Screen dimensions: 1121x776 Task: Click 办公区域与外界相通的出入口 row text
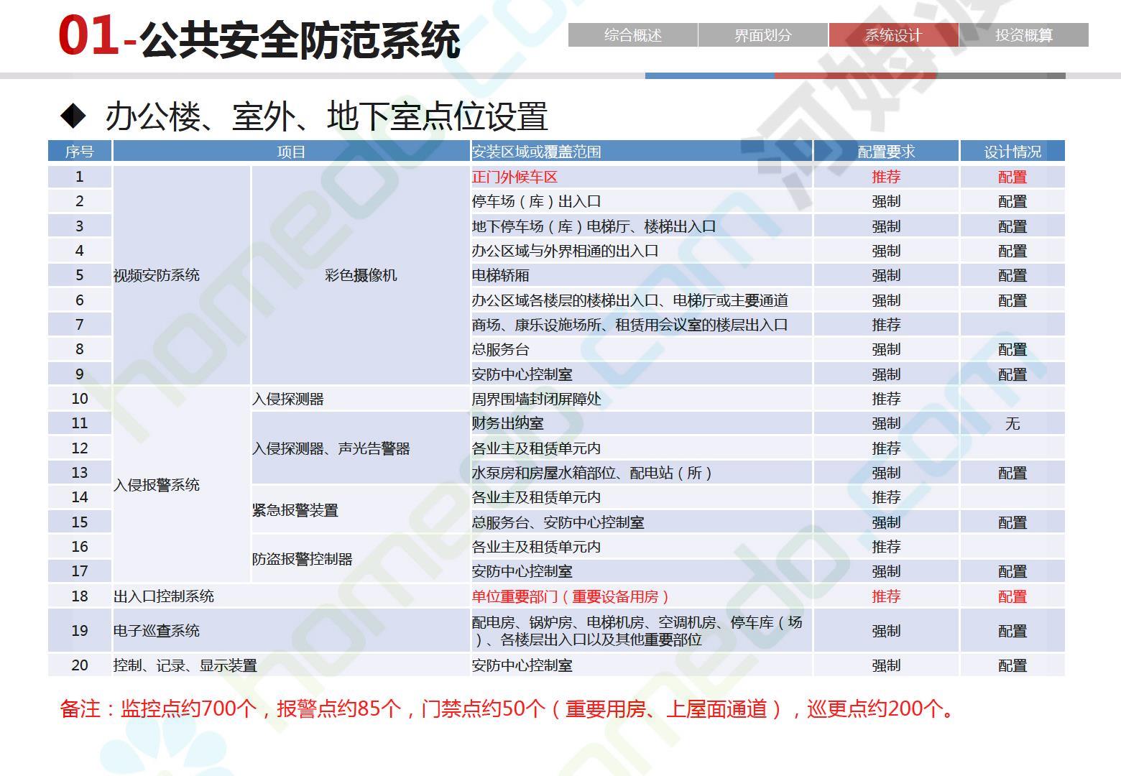point(565,251)
